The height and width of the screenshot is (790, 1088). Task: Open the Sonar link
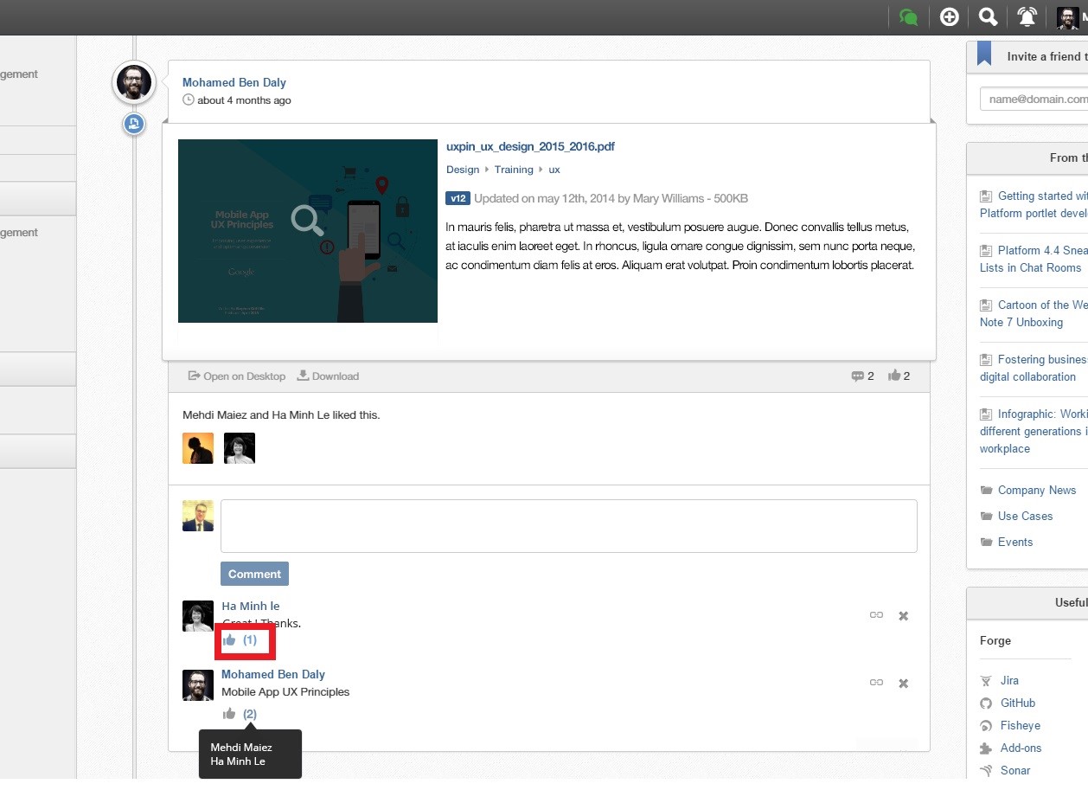[1015, 770]
